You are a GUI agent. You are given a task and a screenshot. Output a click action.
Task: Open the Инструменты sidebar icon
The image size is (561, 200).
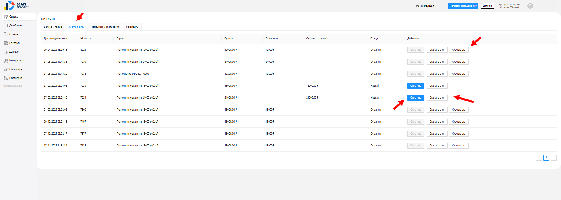pyautogui.click(x=6, y=61)
